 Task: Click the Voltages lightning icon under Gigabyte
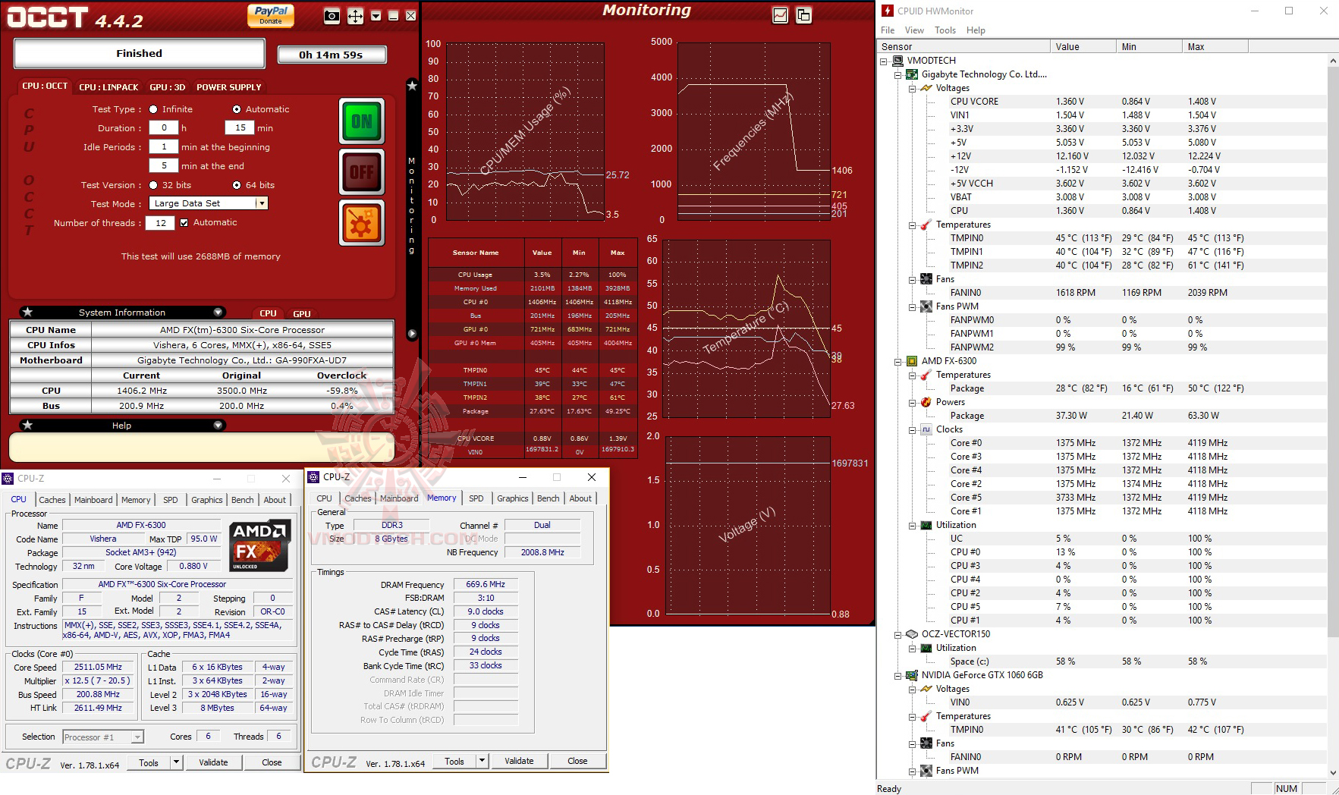tap(926, 88)
